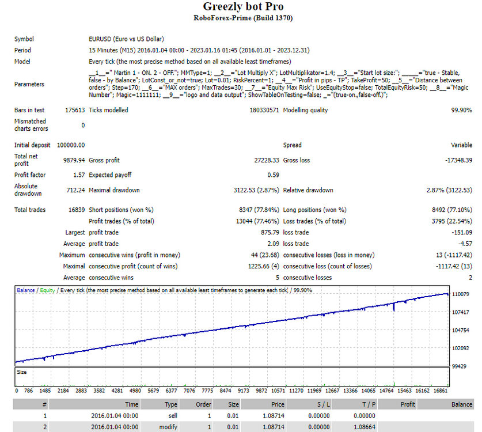Click the maximal consecutive profit value 1225.66 (4)
This screenshot has width=482, height=432.
pos(263,266)
